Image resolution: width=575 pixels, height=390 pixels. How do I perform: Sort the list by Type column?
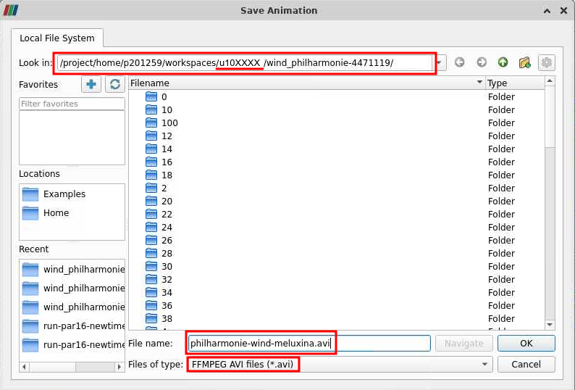click(513, 83)
